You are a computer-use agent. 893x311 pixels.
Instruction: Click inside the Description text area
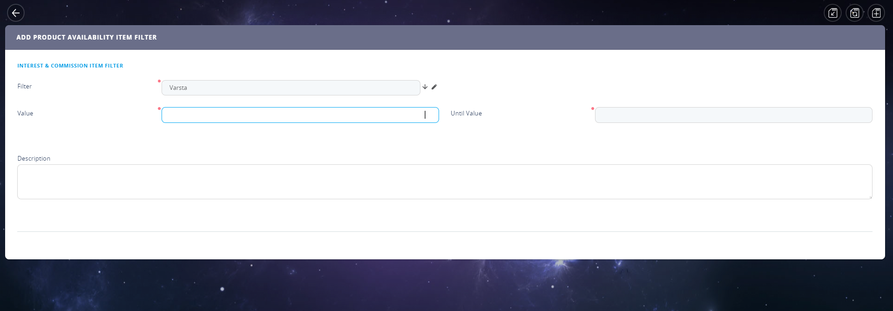point(445,182)
